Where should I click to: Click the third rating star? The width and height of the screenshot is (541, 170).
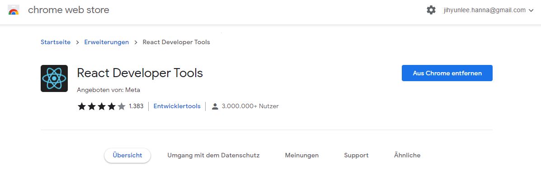(101, 106)
